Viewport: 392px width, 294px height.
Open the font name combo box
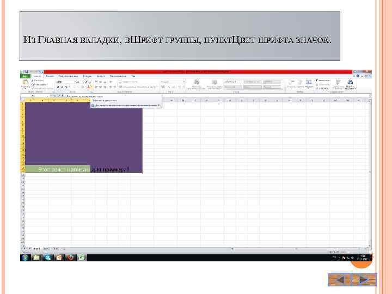click(x=66, y=82)
